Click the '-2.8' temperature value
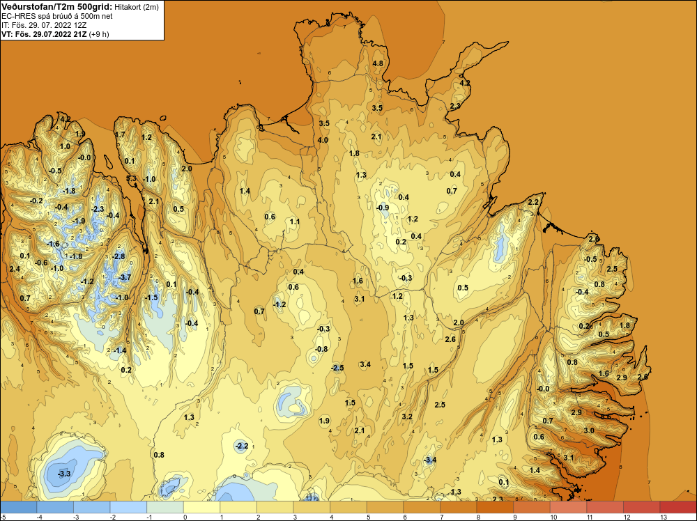Image resolution: width=697 pixels, height=521 pixels. [118, 256]
